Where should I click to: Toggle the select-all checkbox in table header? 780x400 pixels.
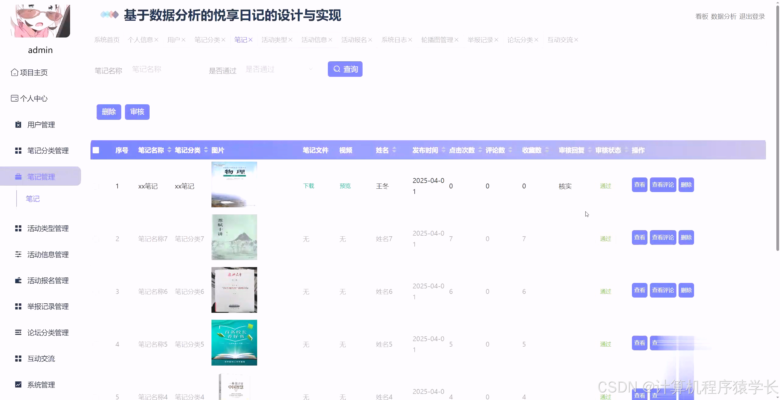tap(96, 150)
